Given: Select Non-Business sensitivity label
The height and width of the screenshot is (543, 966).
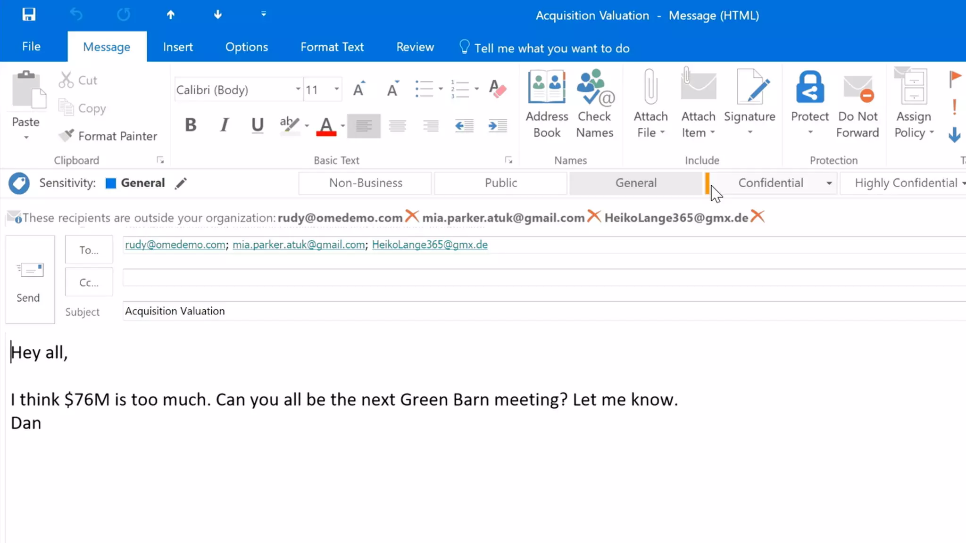Looking at the screenshot, I should click(x=366, y=183).
